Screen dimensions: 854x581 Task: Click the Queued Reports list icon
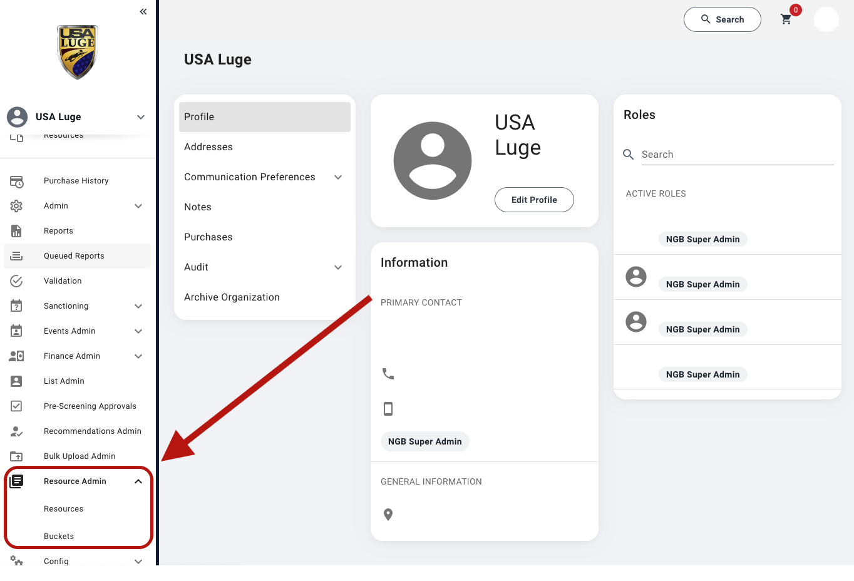click(17, 256)
